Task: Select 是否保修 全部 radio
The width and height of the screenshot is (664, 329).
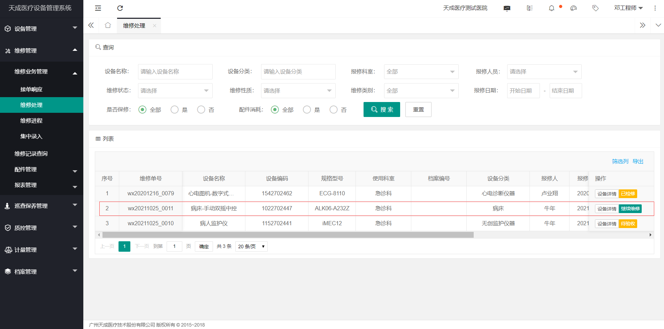Action: pyautogui.click(x=142, y=110)
